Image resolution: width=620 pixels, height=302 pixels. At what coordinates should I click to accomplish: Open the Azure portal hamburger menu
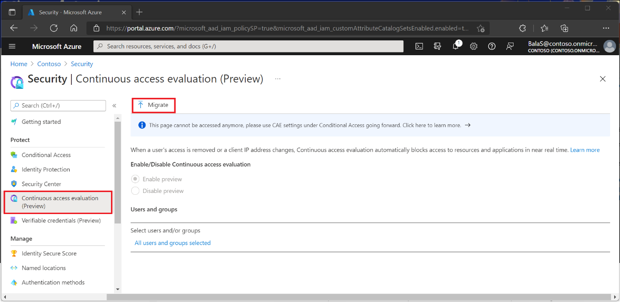pyautogui.click(x=12, y=46)
